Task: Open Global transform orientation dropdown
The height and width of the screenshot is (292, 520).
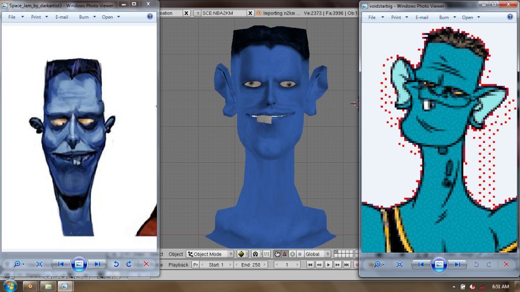Action: (x=317, y=254)
